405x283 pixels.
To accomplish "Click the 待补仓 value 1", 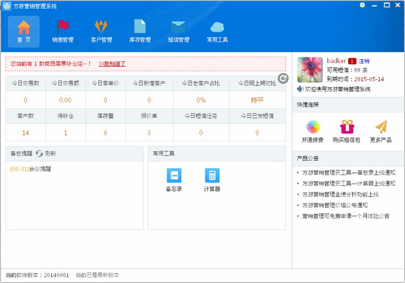I will (65, 133).
